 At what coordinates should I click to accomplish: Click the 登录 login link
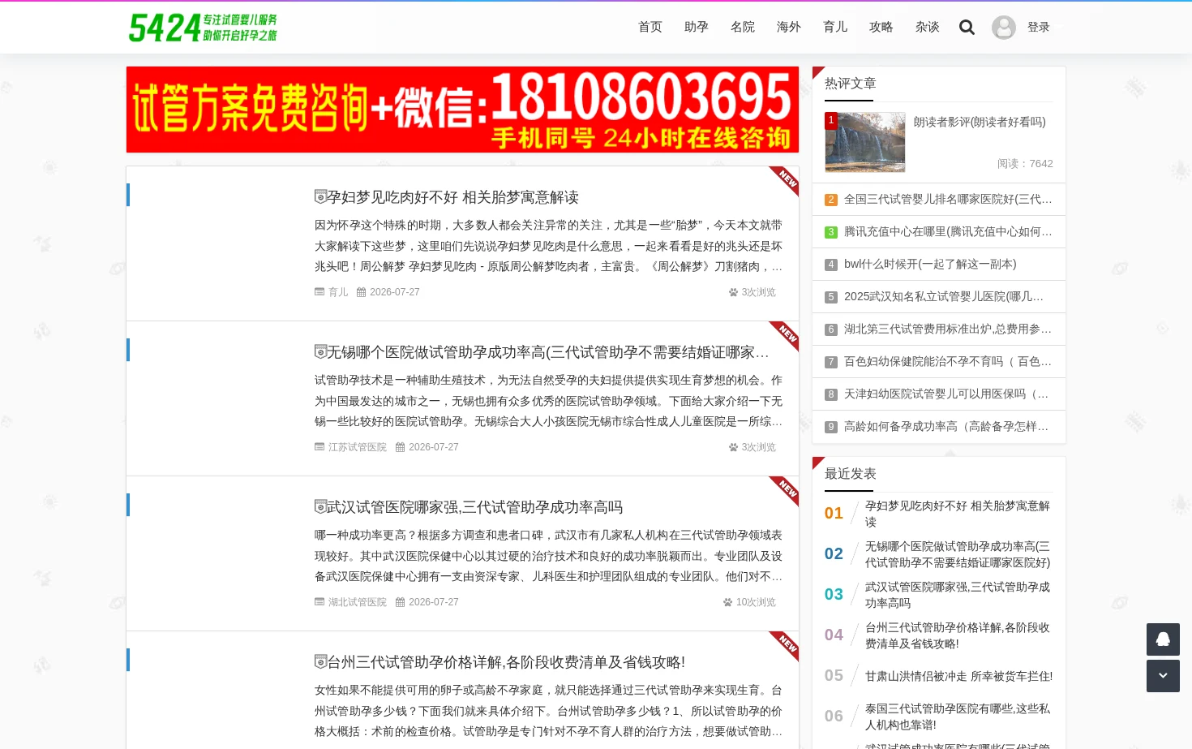pos(1039,28)
